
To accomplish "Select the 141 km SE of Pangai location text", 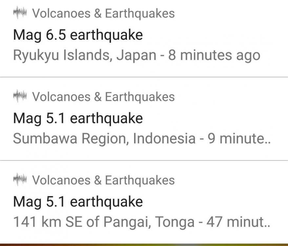I will (103, 222).
